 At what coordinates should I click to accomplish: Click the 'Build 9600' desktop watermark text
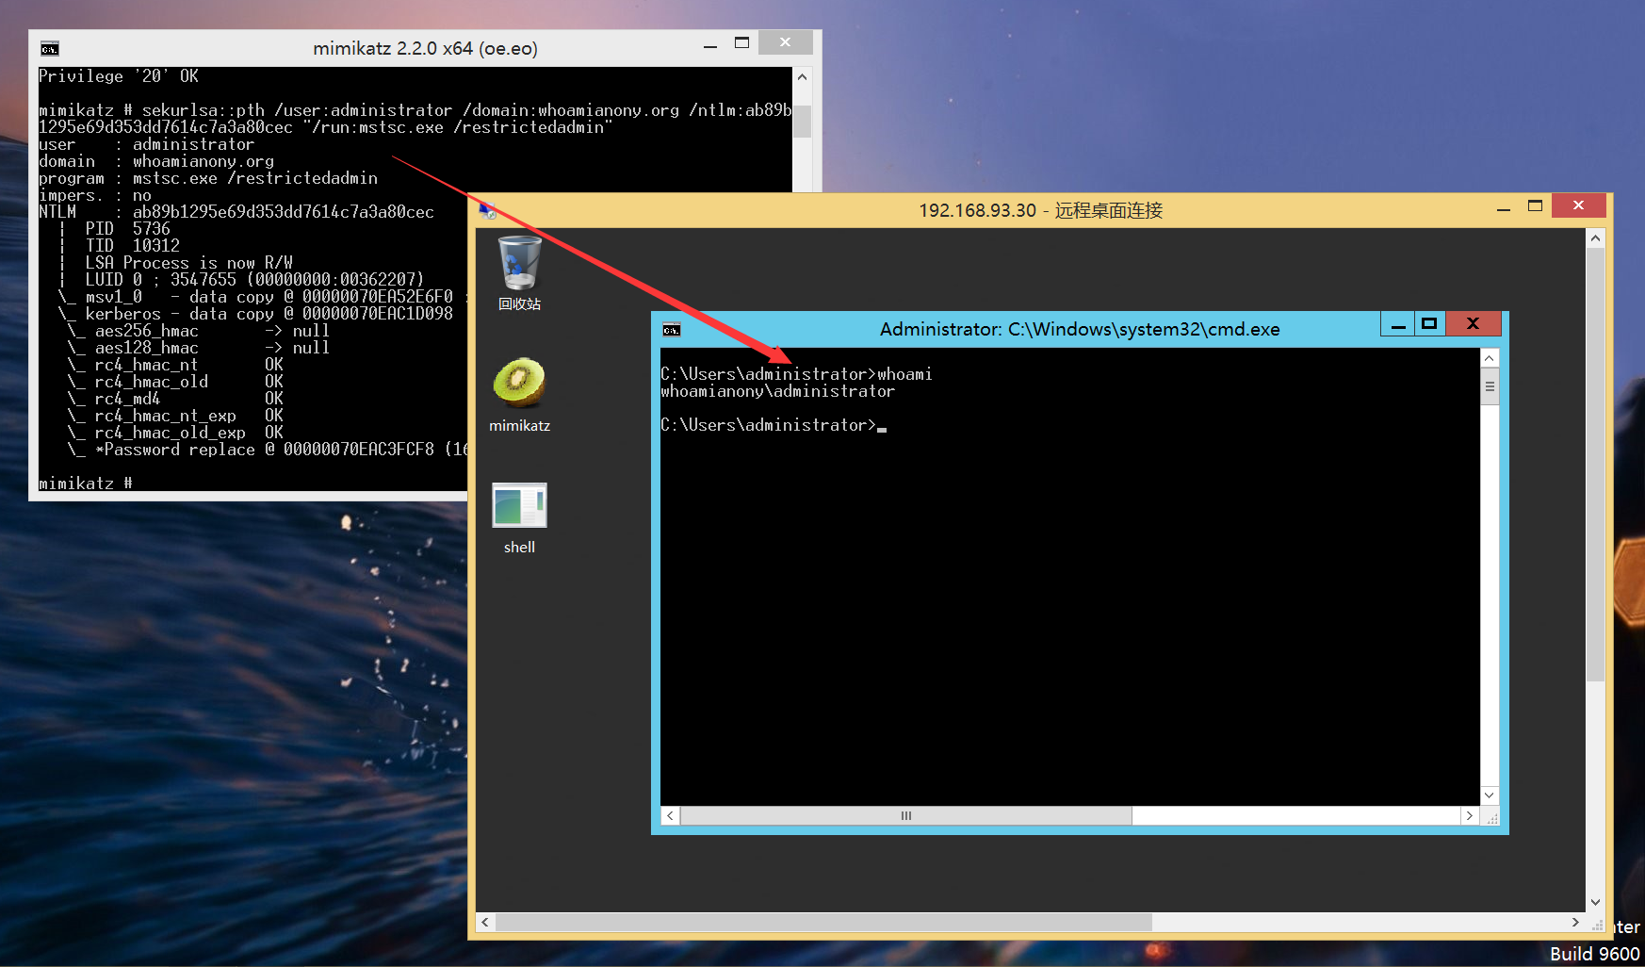point(1595,954)
